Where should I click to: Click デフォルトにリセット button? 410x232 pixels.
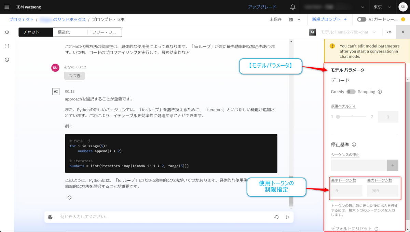click(355, 229)
